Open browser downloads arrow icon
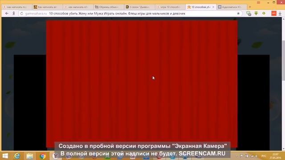The image size is (285, 160). [280, 13]
